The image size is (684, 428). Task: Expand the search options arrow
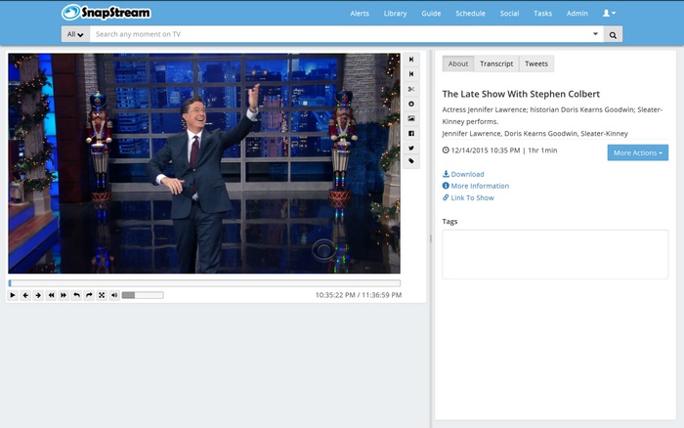tap(595, 34)
